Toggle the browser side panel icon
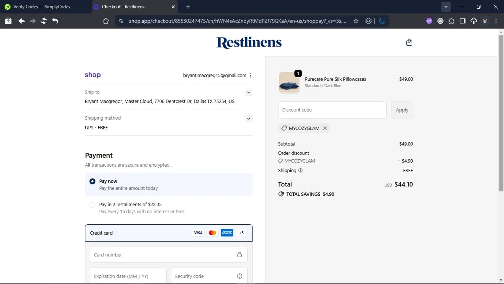Screen dimensions: 504x284 (x=462, y=21)
